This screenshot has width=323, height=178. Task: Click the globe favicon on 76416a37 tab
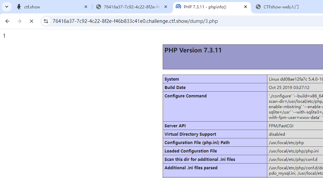(99, 7)
